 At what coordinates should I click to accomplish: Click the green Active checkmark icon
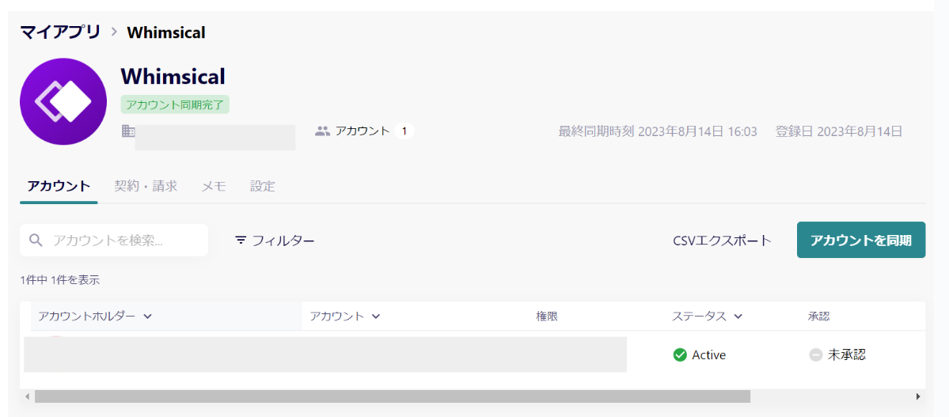[x=680, y=354]
